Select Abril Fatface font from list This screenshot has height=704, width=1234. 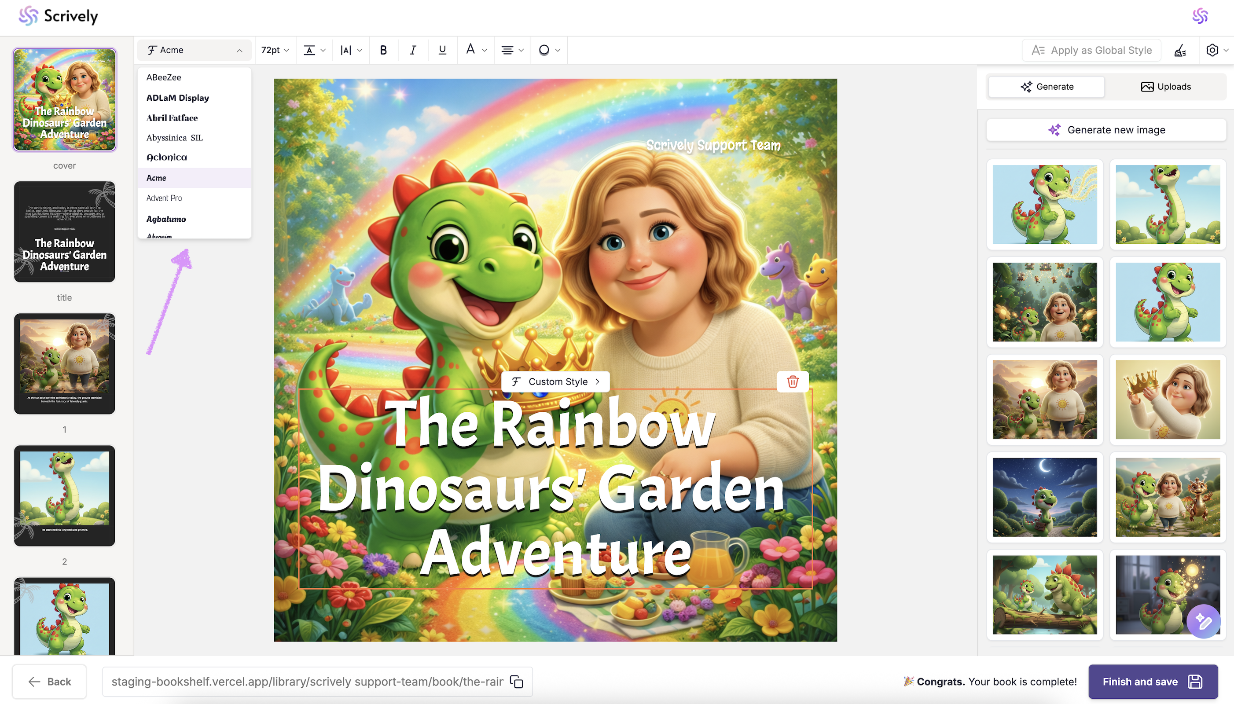(x=172, y=117)
